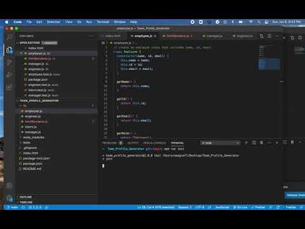Open the Wi-Fi menu bar icon
The width and height of the screenshot is (305, 229).
(x=251, y=22)
